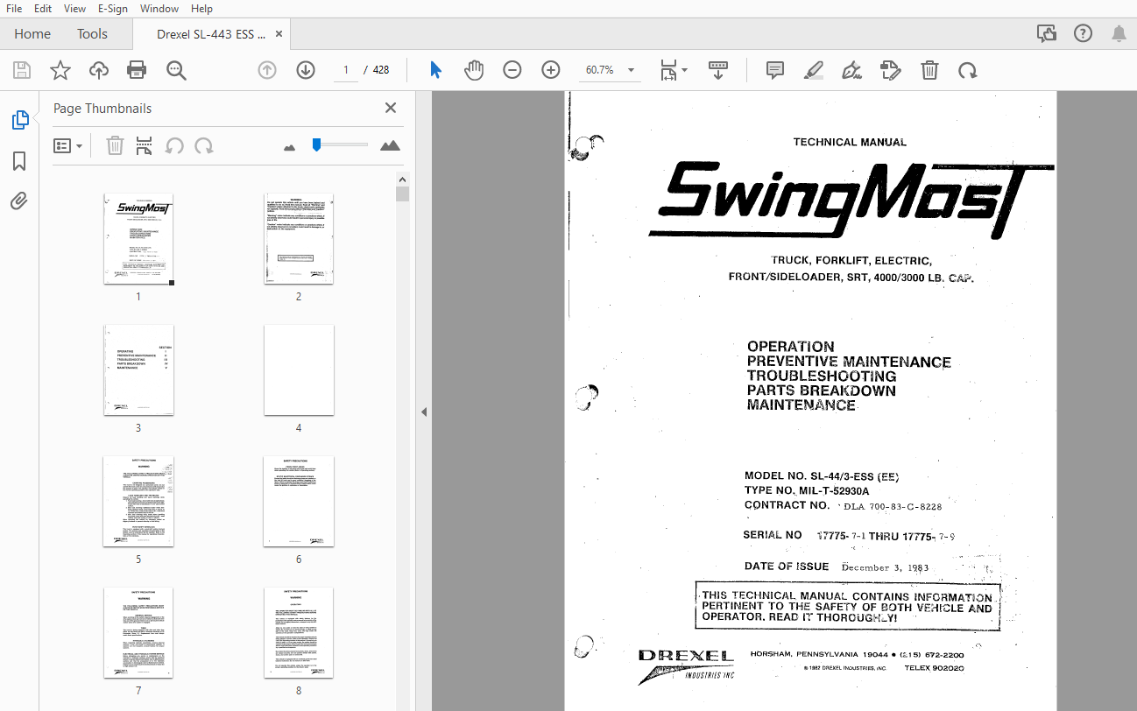Select blank page 4 thumbnail
This screenshot has height=711, width=1137.
[x=299, y=370]
